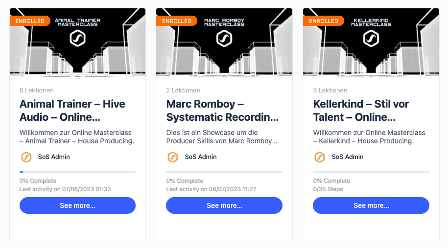
Task: Click SoS Admin avatar icon on Marc Romboy card
Action: coord(172,157)
